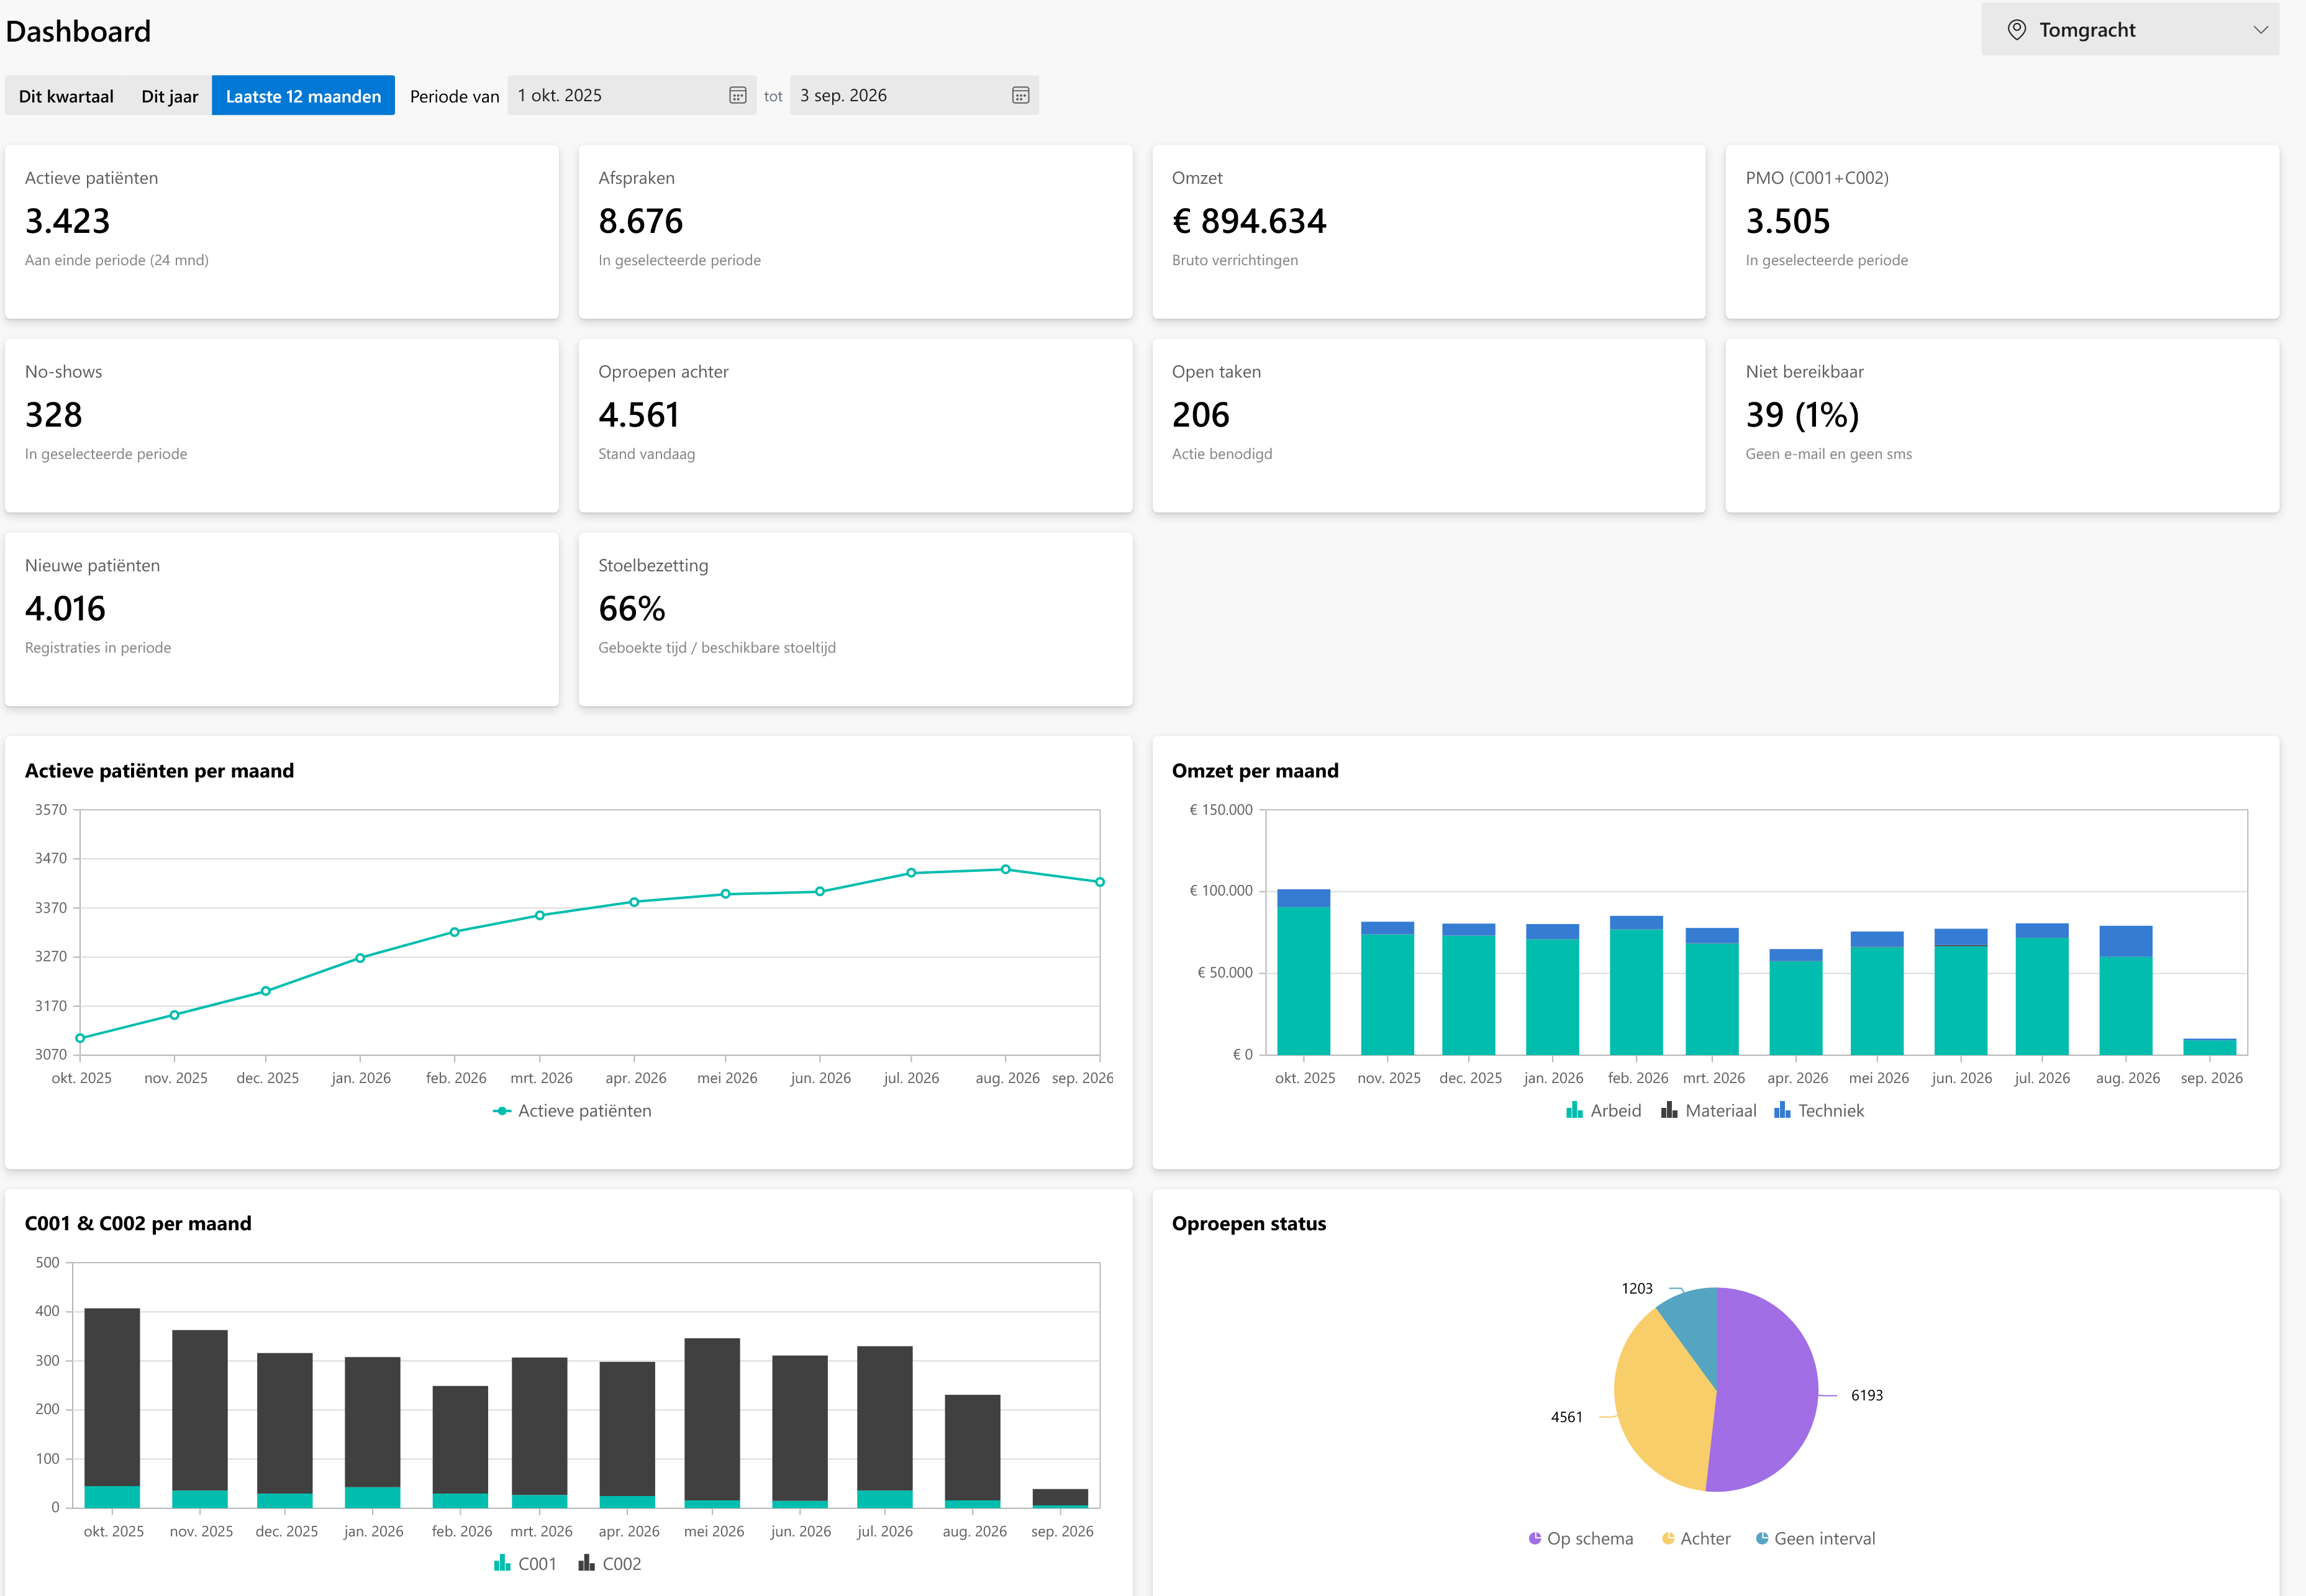2306x1596 pixels.
Task: Click the Omzet per maand chart title
Action: click(x=1255, y=771)
